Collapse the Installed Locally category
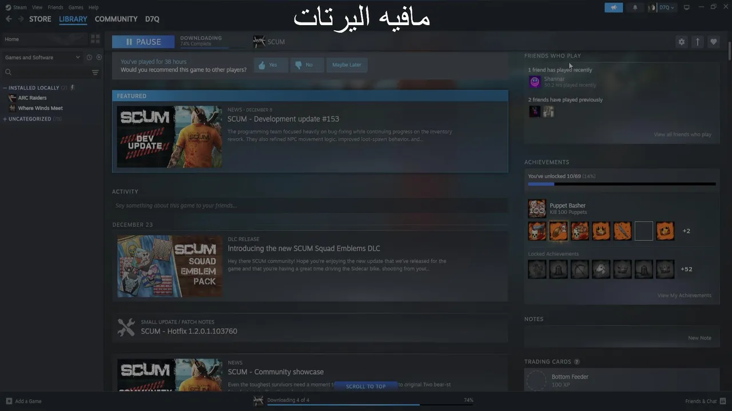 tap(5, 88)
